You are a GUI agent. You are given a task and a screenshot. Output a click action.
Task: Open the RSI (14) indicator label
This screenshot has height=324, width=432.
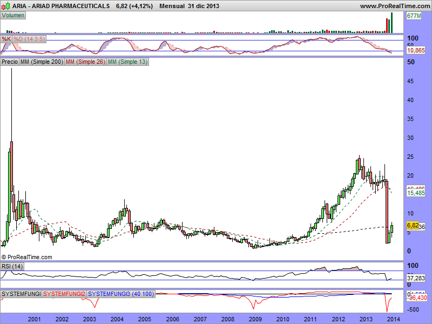(12, 266)
